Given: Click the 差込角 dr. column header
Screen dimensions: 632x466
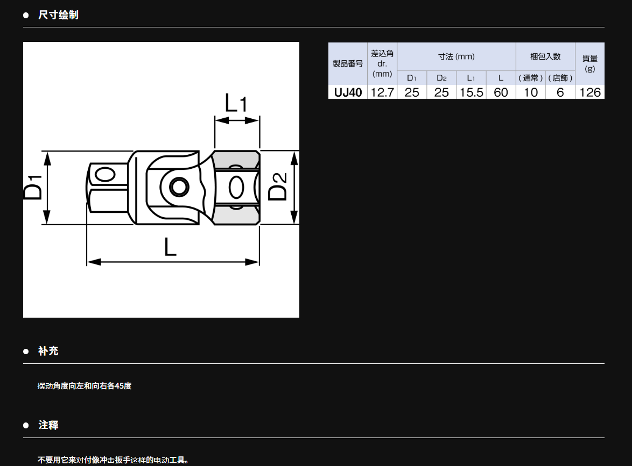Looking at the screenshot, I should pos(382,63).
